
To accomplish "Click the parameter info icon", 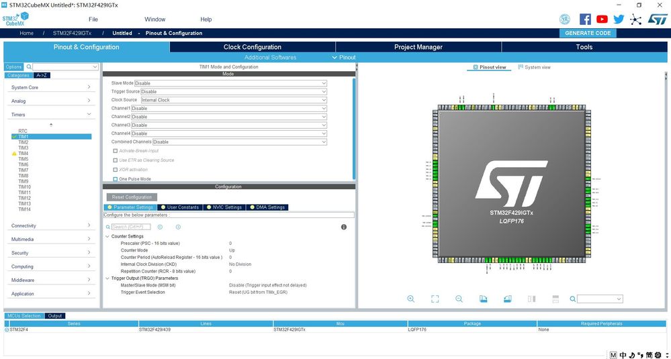I will click(344, 227).
